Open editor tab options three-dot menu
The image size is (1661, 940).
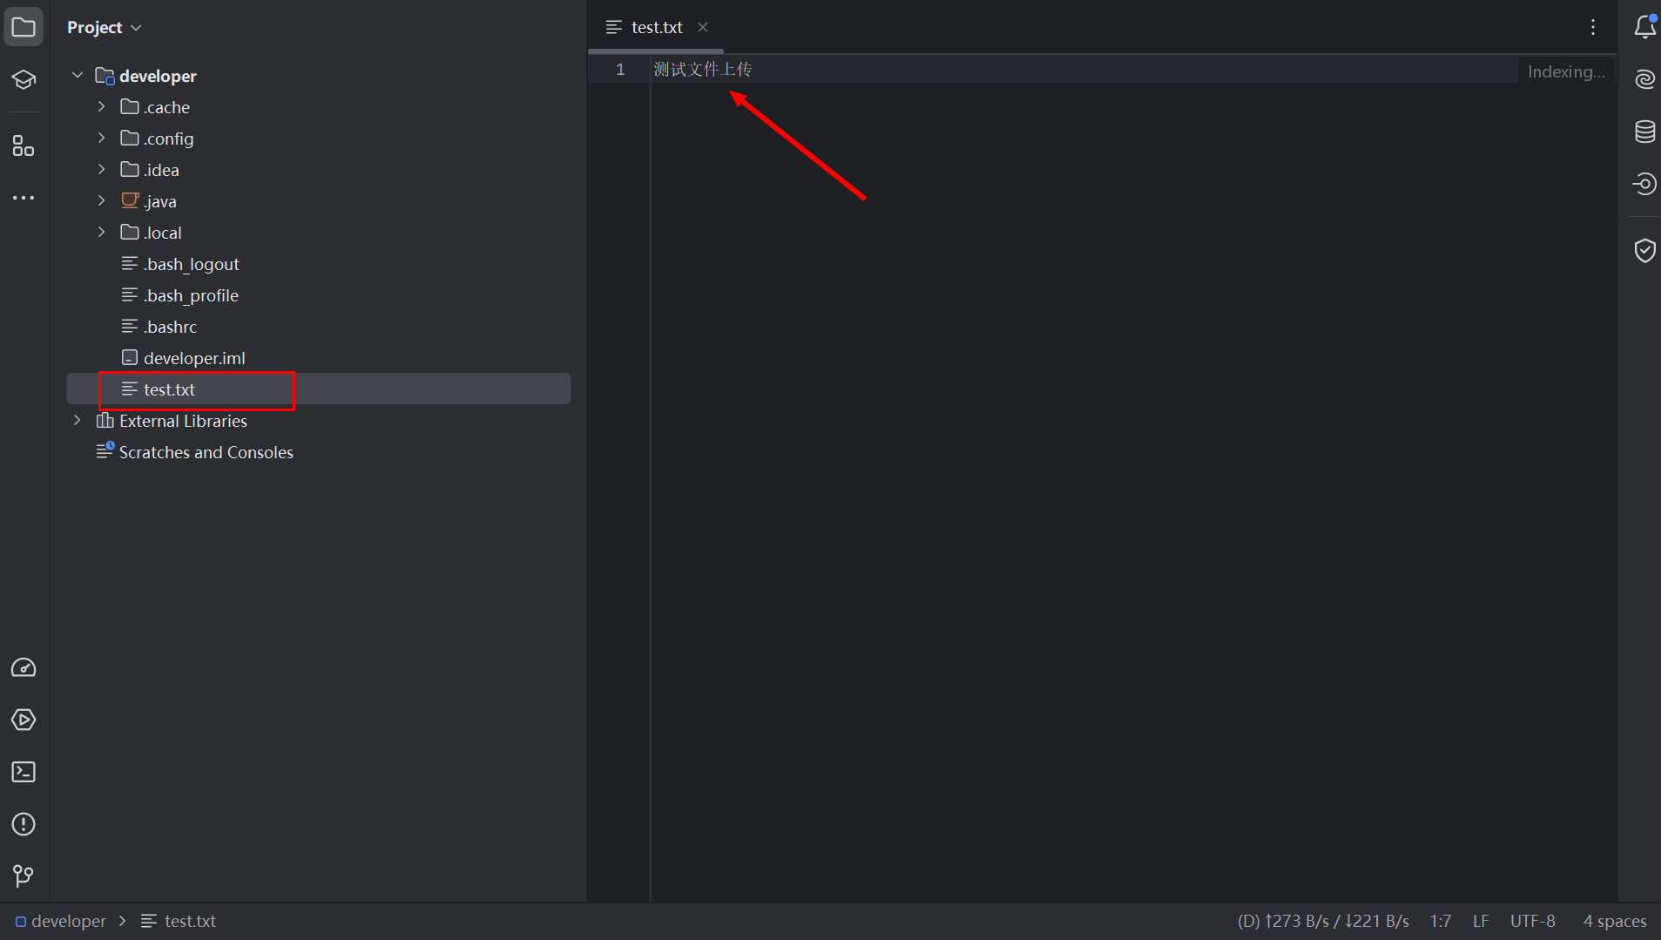(x=1592, y=27)
